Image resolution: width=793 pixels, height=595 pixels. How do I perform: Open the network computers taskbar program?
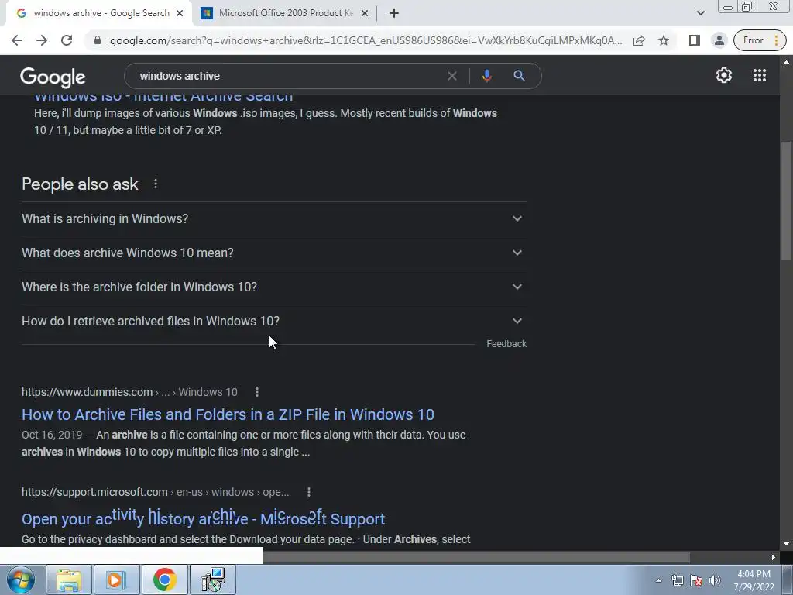[212, 580]
